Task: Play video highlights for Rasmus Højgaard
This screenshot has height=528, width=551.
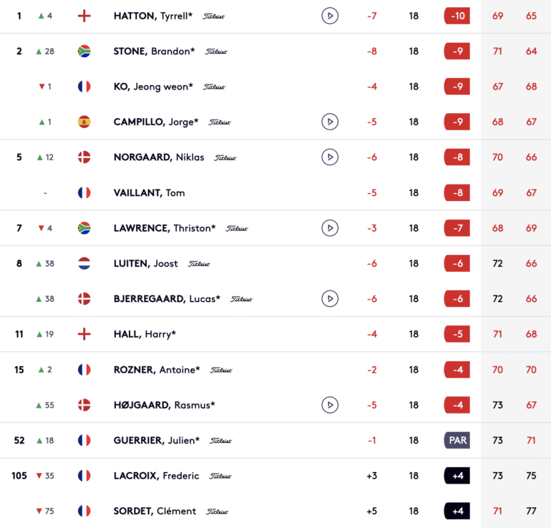Action: pos(330,405)
